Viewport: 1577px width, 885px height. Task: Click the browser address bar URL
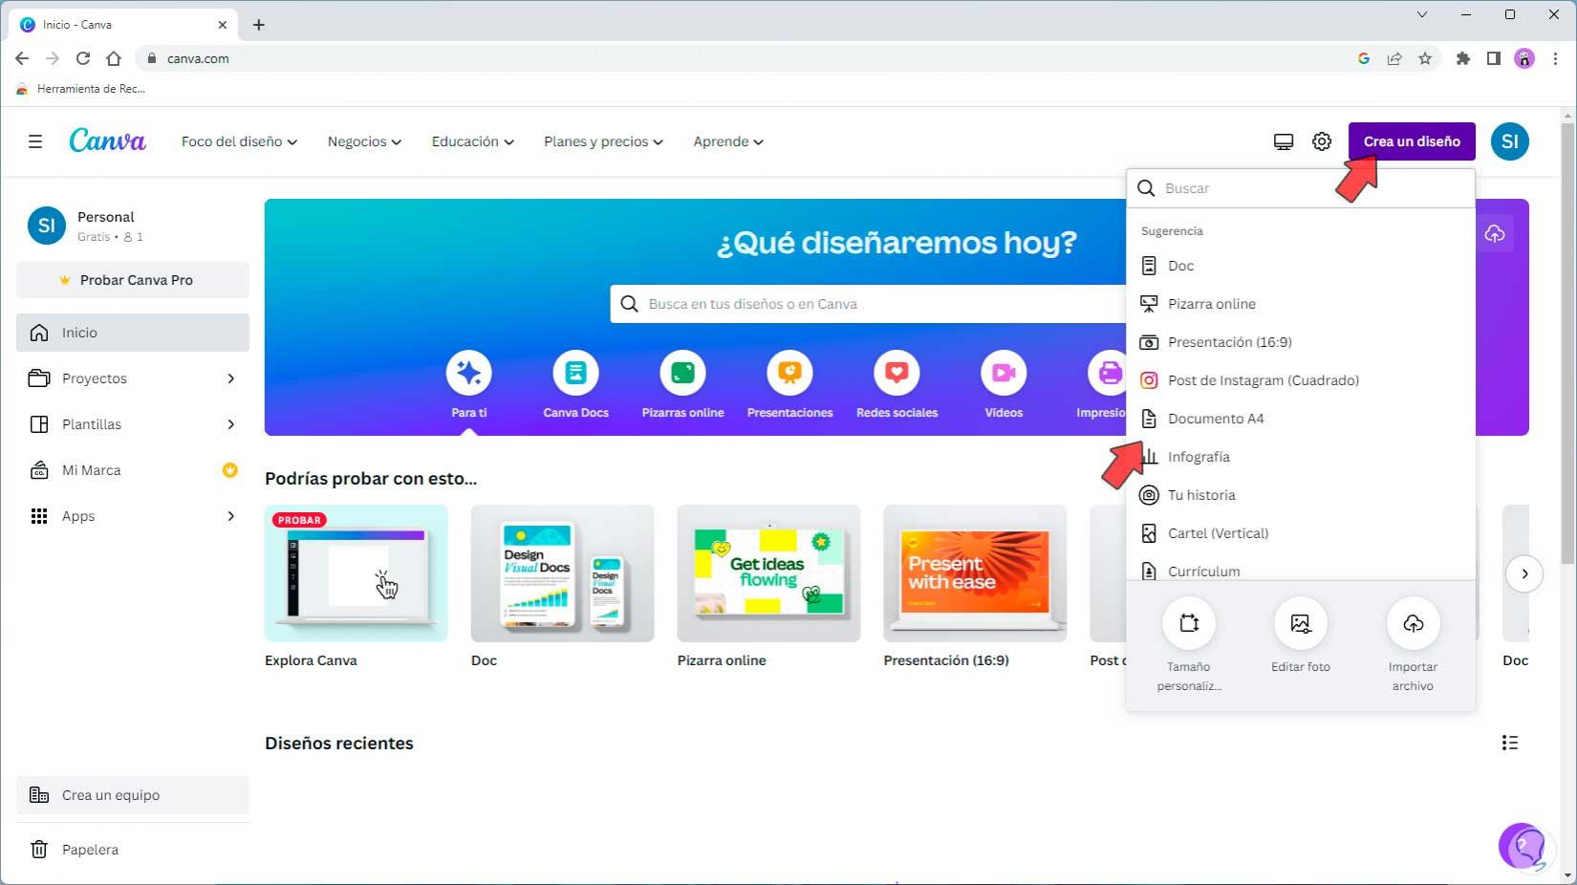click(198, 58)
